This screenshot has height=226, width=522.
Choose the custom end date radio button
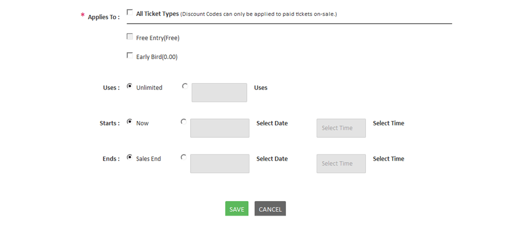[x=184, y=157]
